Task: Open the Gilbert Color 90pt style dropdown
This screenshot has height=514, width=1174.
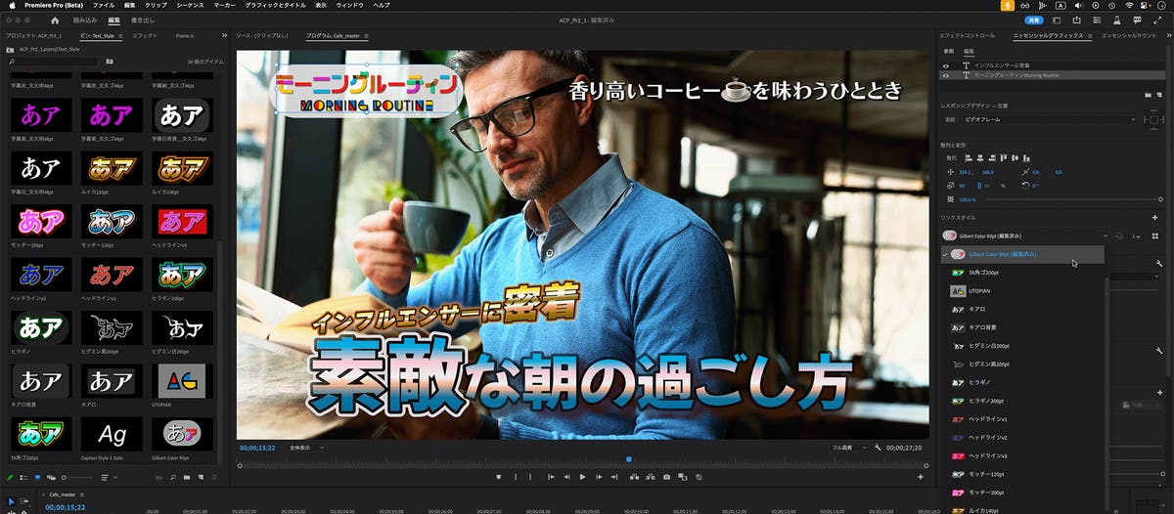Action: 1026,236
